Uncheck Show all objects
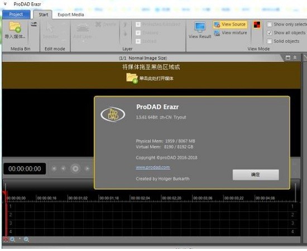Image resolution: width=307 pixels, height=251 pixels. 270,33
